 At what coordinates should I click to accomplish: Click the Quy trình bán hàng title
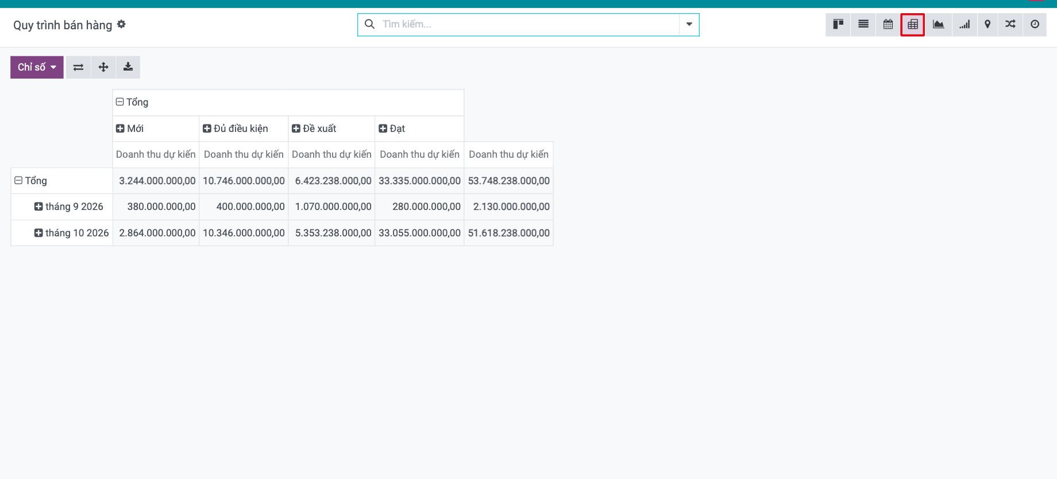63,25
